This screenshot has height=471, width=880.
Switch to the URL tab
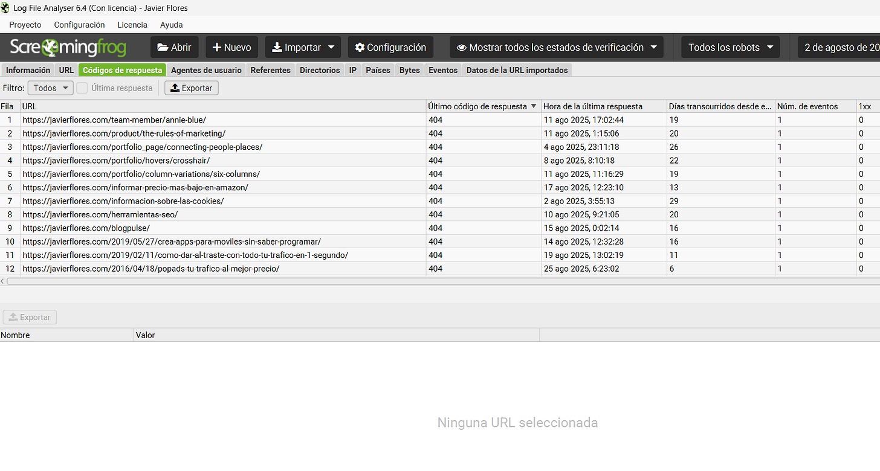[x=66, y=70]
